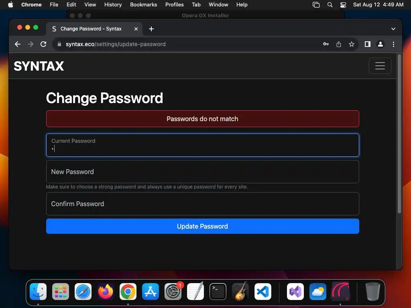Close the Change Password tab

pyautogui.click(x=136, y=29)
